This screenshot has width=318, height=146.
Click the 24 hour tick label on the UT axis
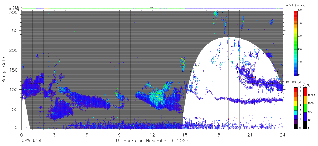(x=283, y=134)
